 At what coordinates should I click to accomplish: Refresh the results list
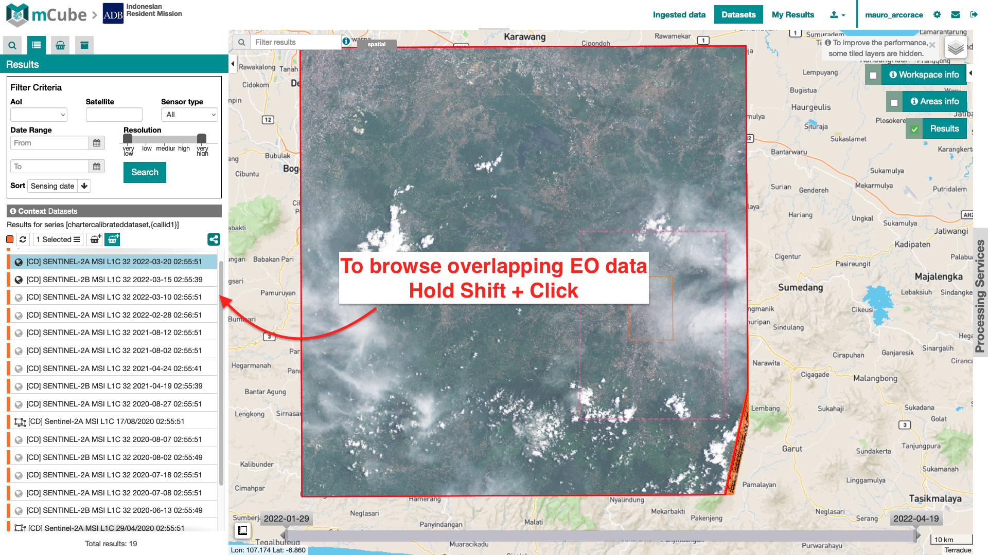pyautogui.click(x=23, y=239)
